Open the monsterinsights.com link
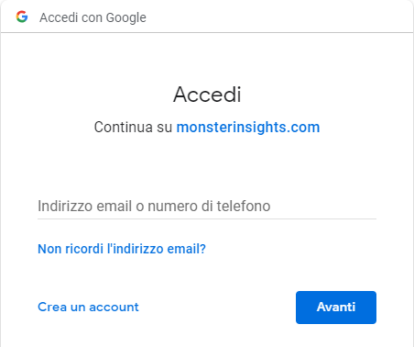 248,128
